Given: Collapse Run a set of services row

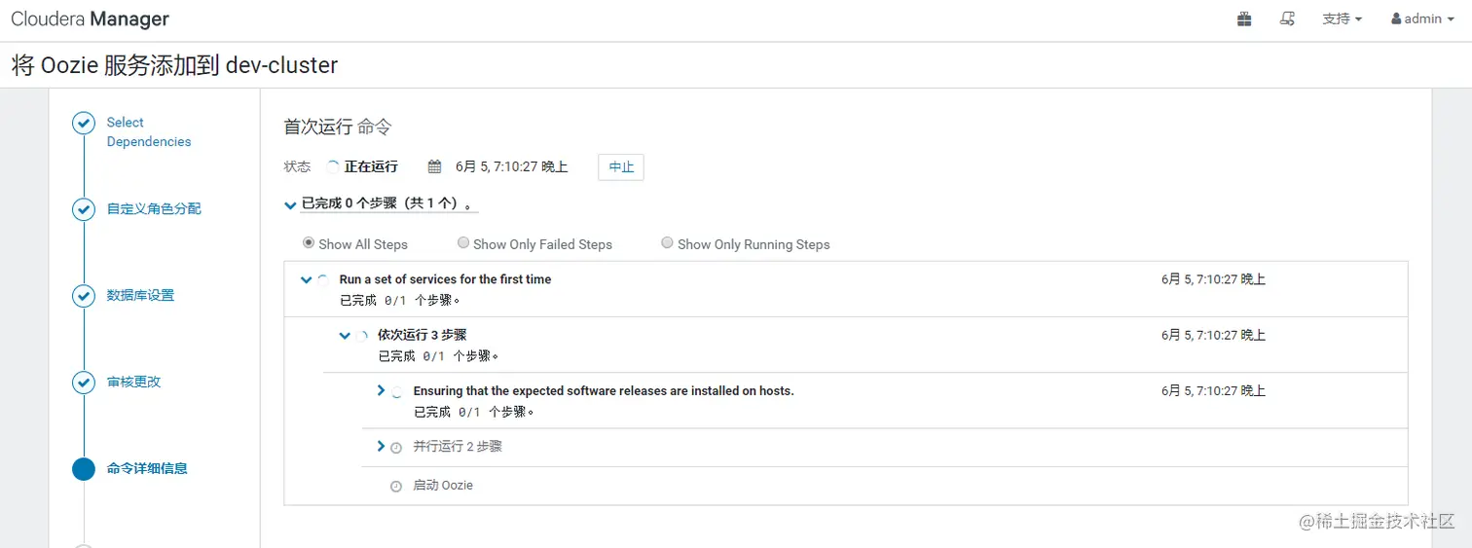Looking at the screenshot, I should pos(307,280).
